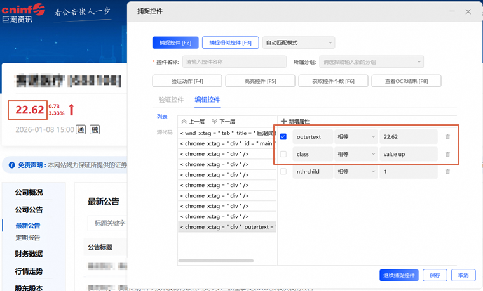Select 最新公告 in the sidebar
The image size is (483, 291).
[28, 226]
